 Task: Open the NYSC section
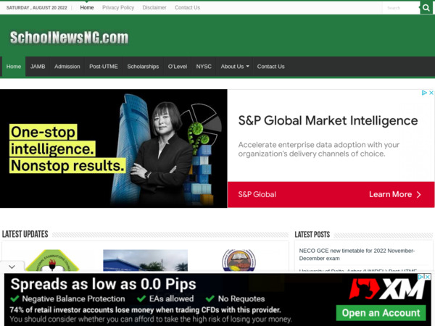tap(204, 67)
